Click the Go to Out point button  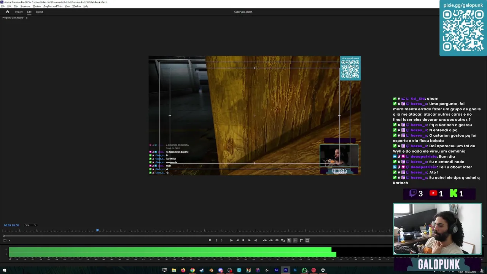click(x=255, y=240)
